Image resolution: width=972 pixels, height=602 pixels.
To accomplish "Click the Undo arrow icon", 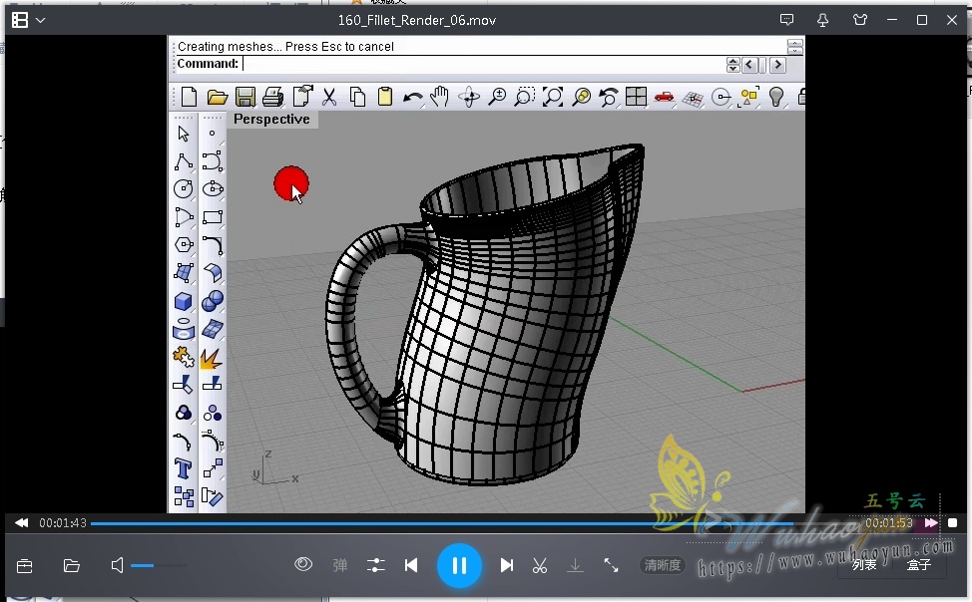I will click(413, 98).
